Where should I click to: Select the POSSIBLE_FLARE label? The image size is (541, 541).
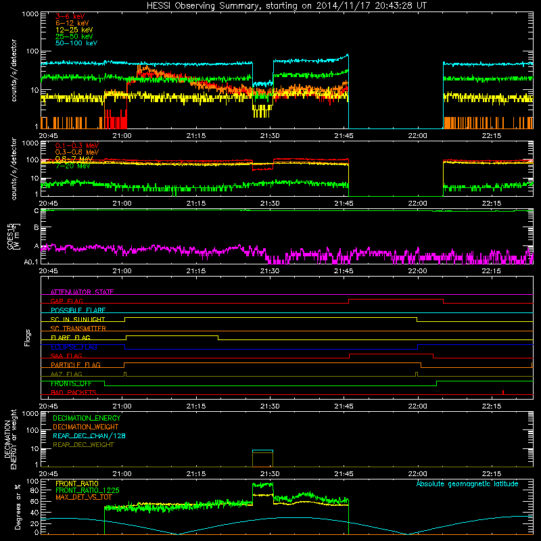78,310
